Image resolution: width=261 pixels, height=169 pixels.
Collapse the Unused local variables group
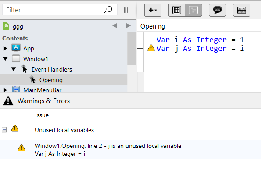click(x=4, y=129)
